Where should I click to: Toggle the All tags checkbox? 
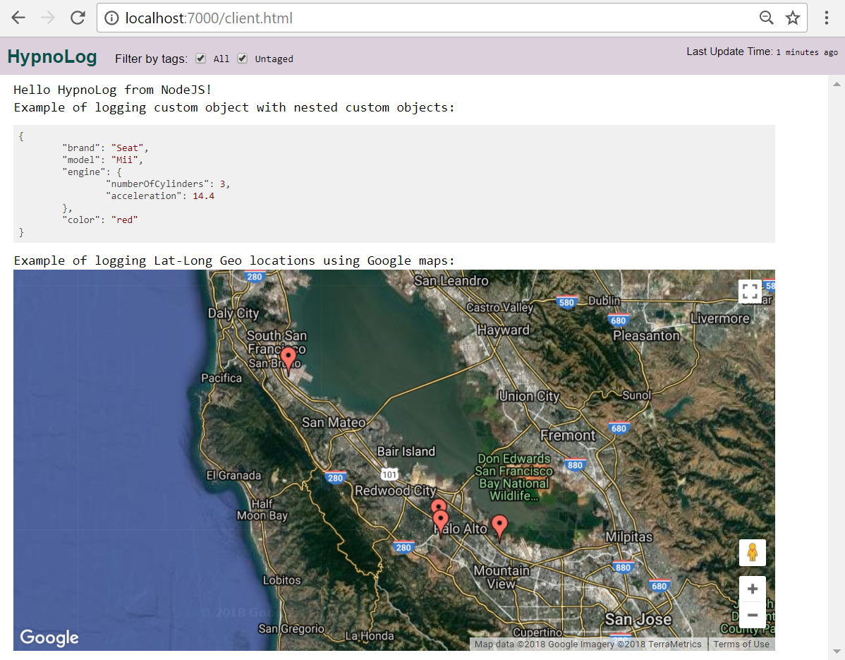(x=200, y=58)
